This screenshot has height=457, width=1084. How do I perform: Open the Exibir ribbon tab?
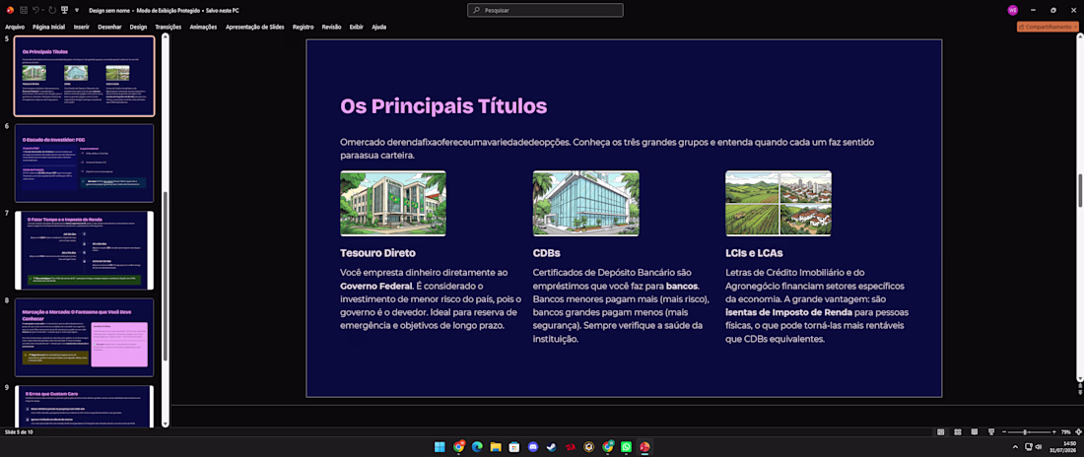(x=356, y=27)
